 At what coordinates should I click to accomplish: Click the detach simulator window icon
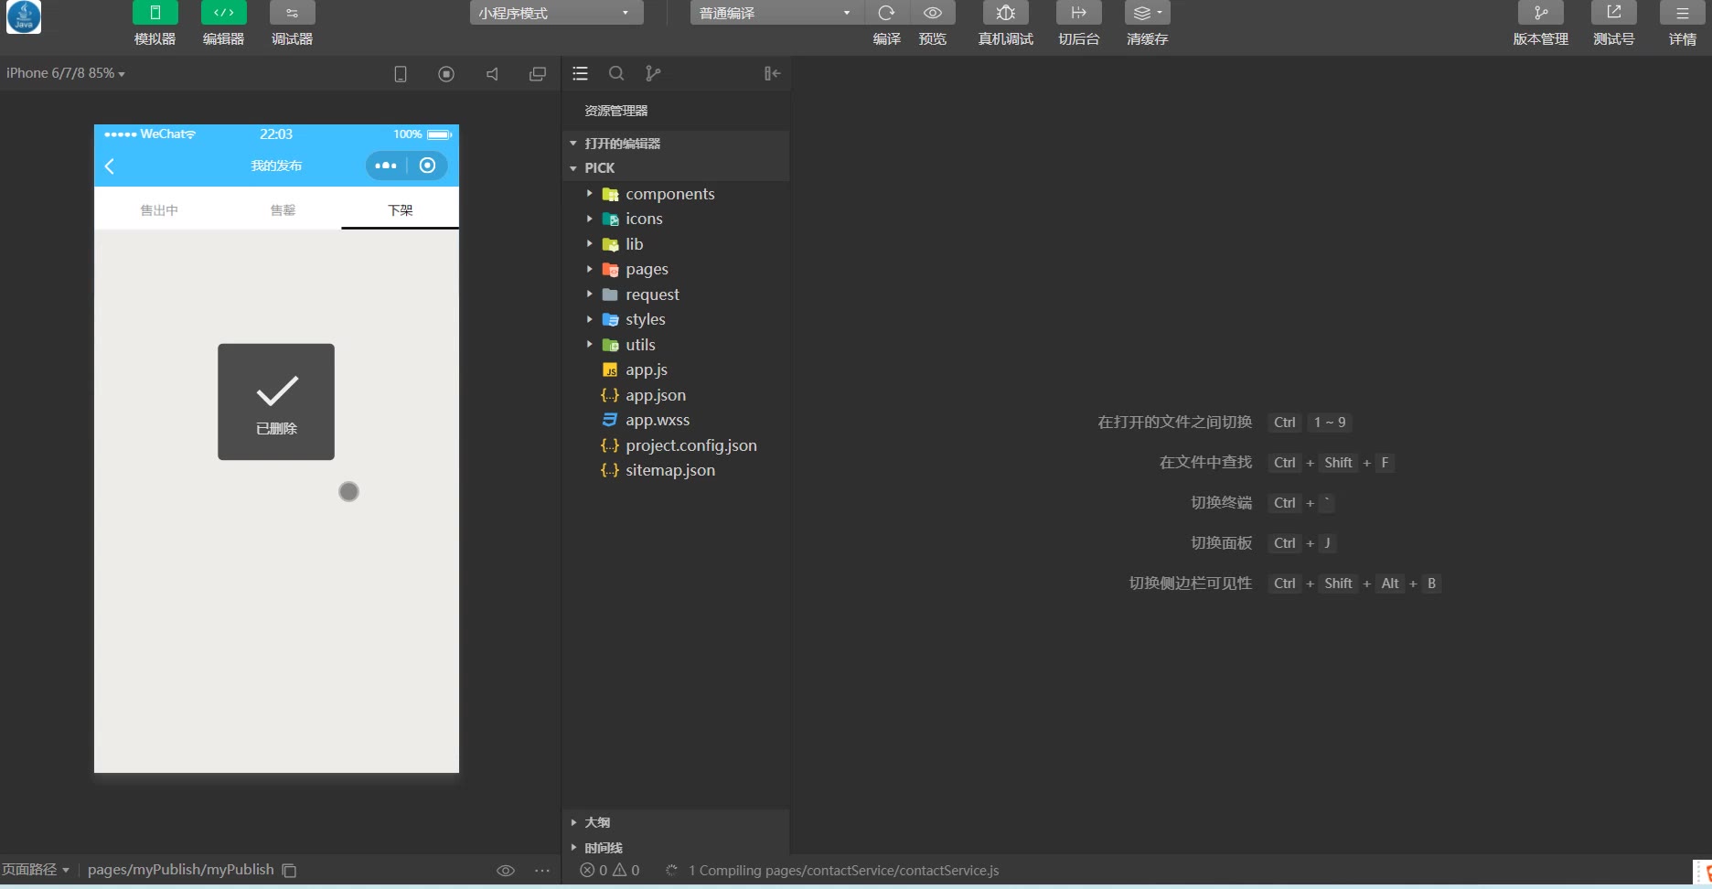(538, 74)
